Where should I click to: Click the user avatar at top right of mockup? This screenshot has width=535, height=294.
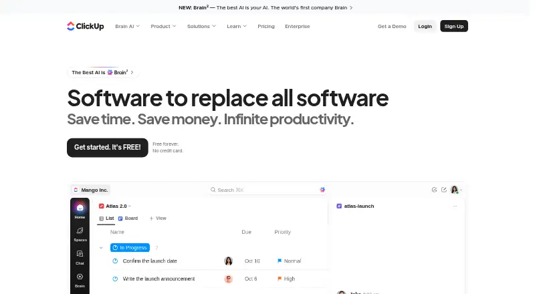[x=455, y=190]
